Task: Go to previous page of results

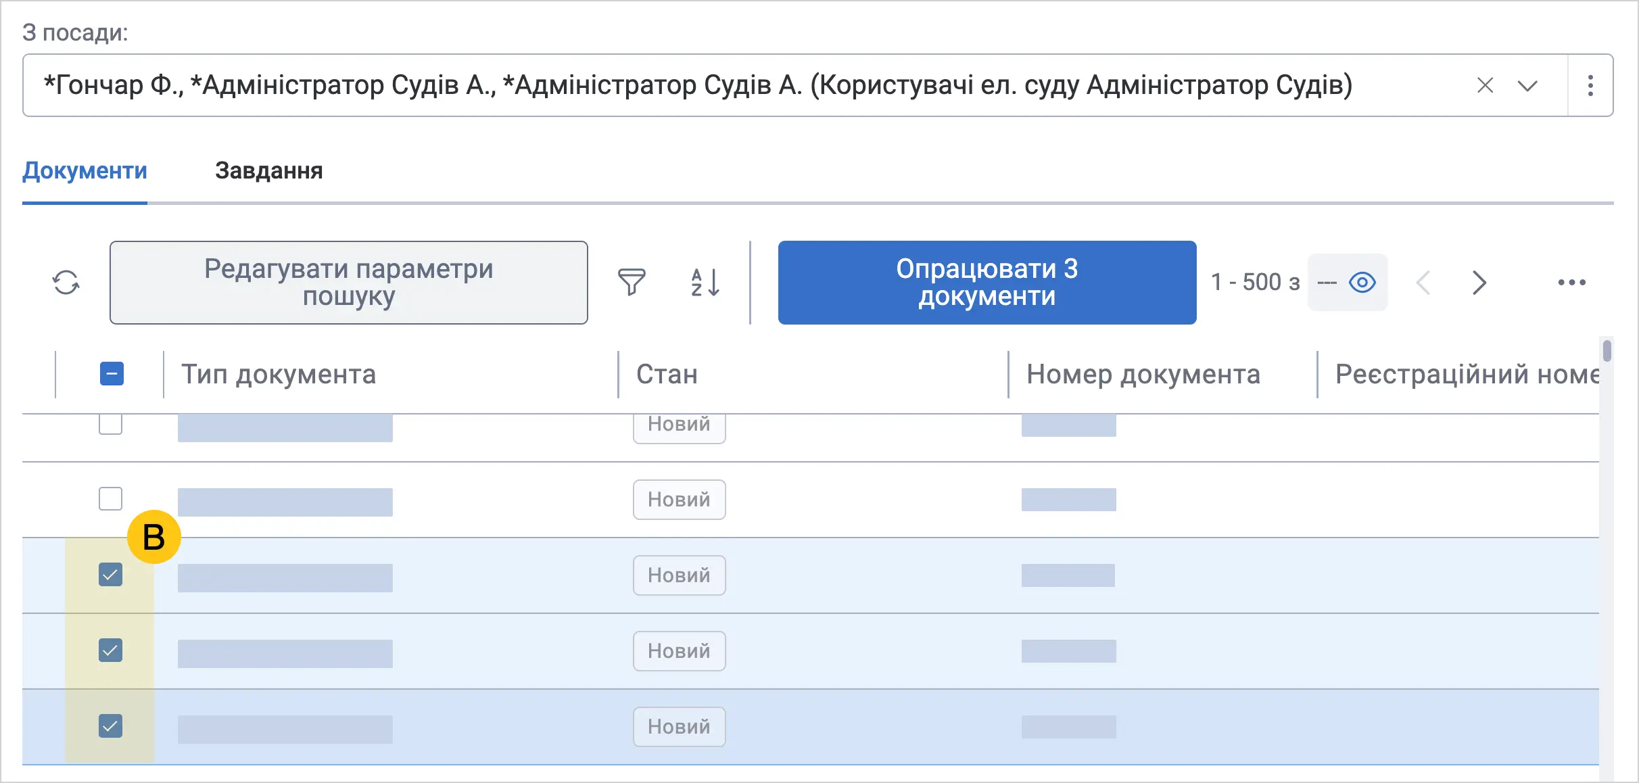Action: point(1423,283)
